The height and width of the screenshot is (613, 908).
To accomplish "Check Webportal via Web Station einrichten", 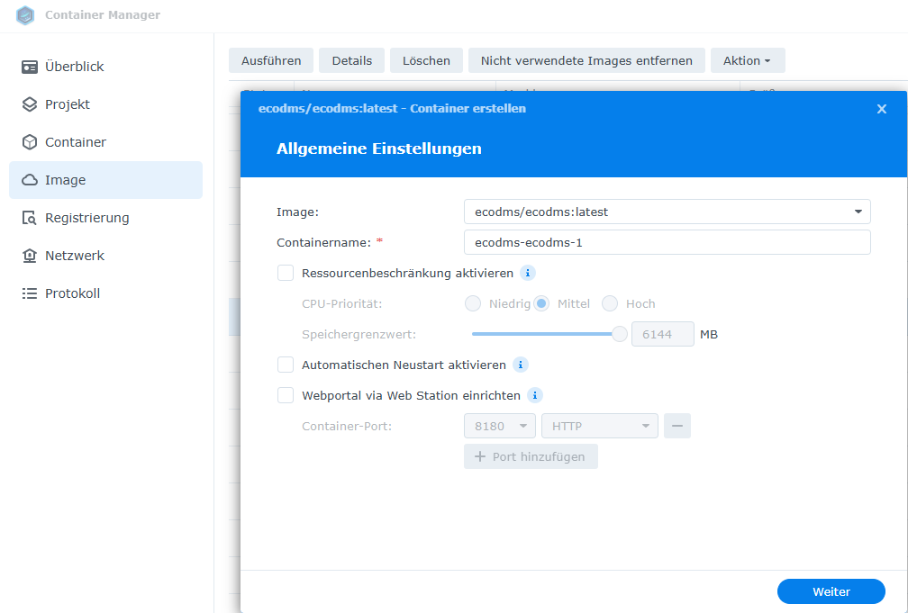I will click(x=286, y=395).
